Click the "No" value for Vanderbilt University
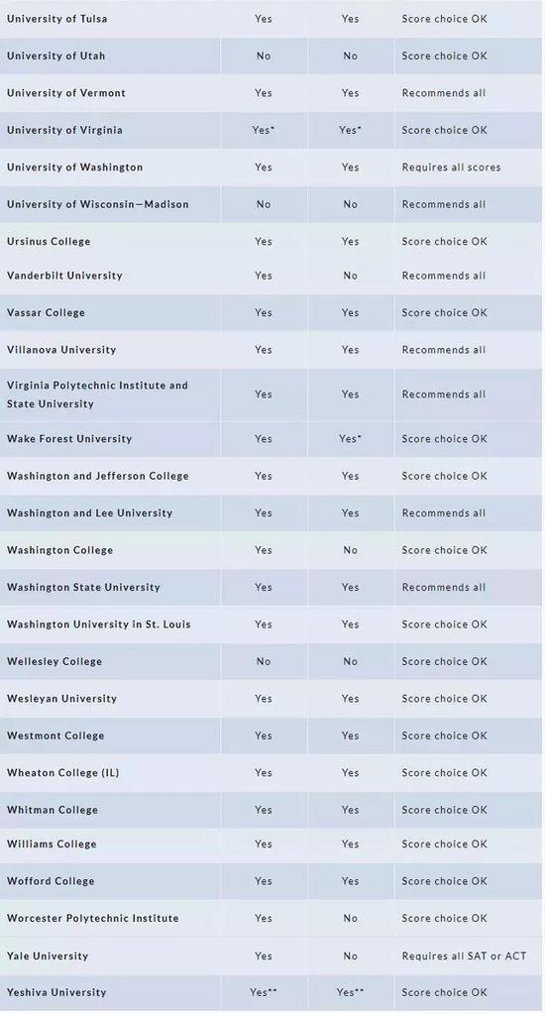This screenshot has height=1013, width=545. 350,276
